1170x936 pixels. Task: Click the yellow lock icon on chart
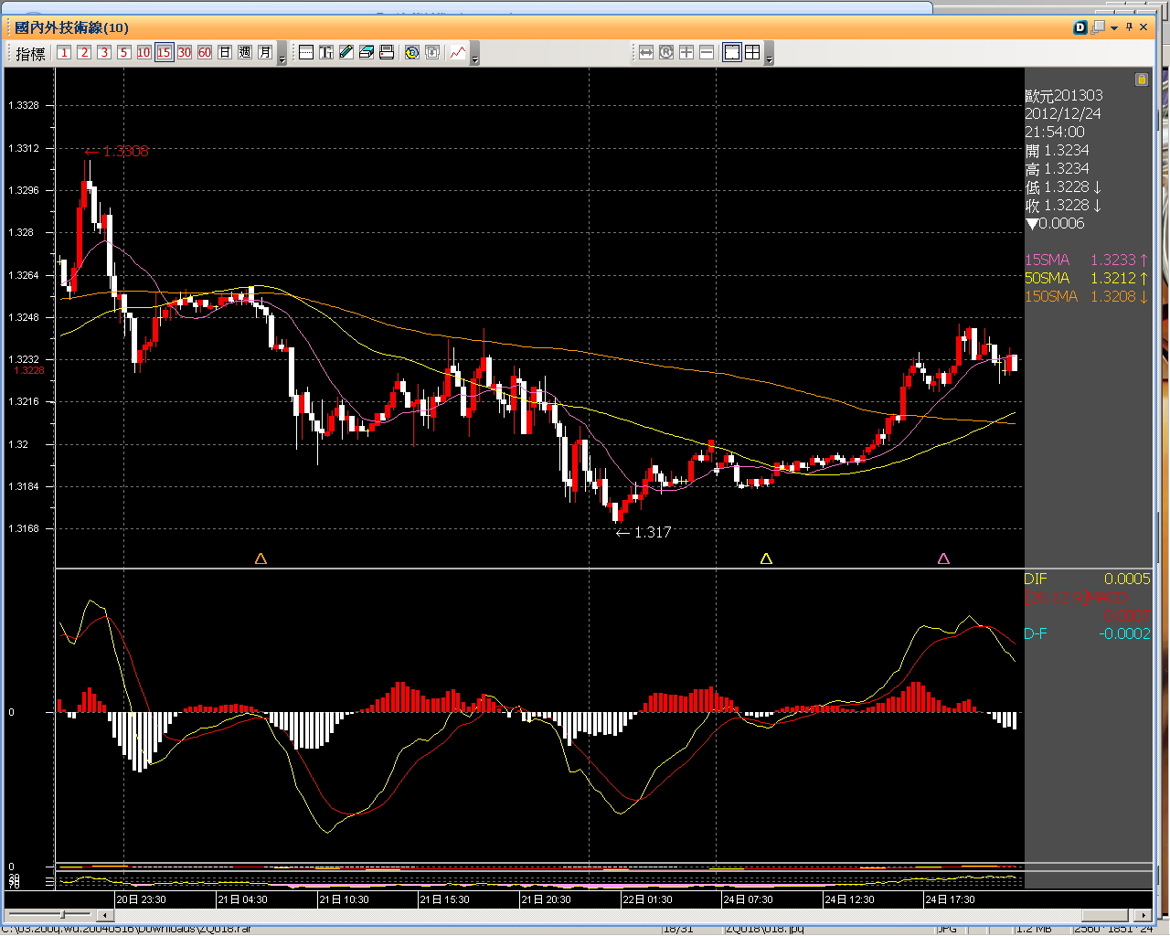[x=1142, y=80]
